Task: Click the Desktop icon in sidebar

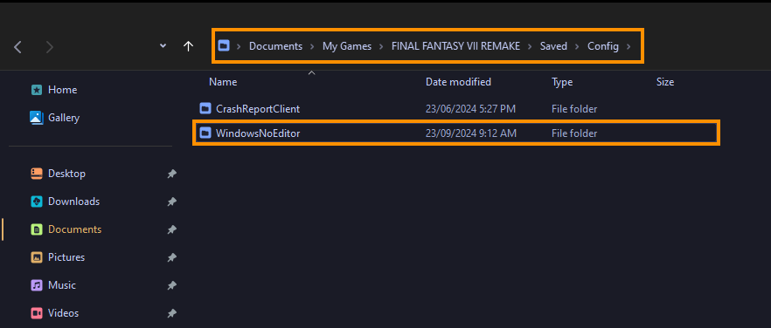Action: point(37,174)
